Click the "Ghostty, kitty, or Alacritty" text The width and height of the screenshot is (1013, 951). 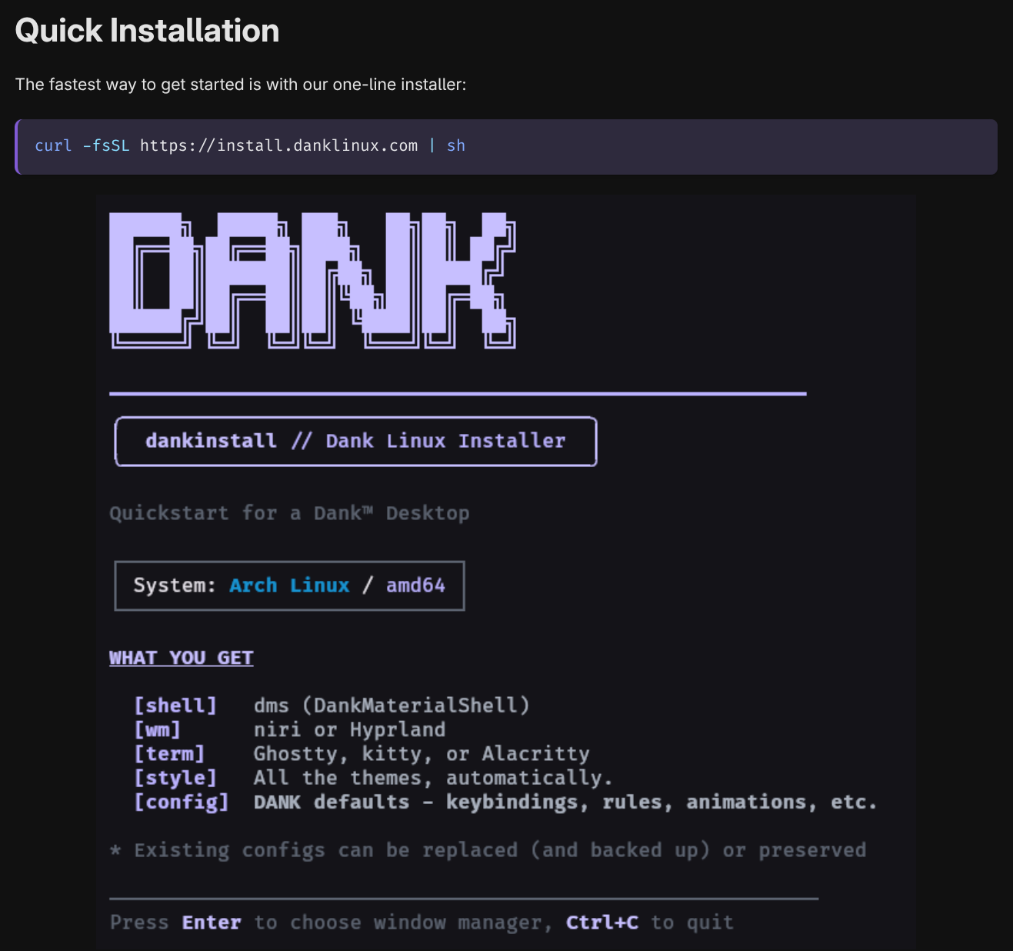[x=422, y=753]
